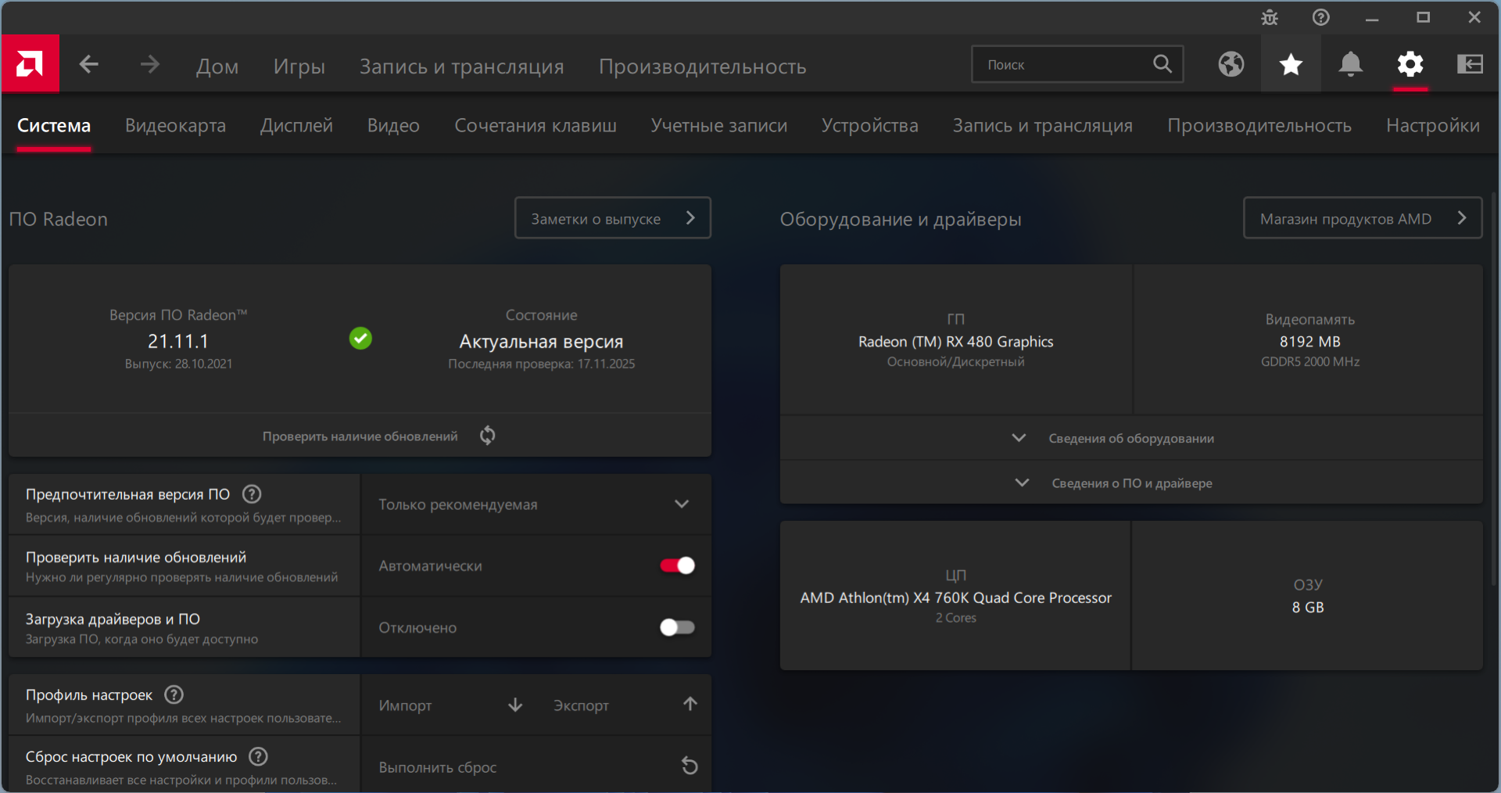Viewport: 1501px width, 793px height.
Task: Click Основной/Дискретный GPU label
Action: pyautogui.click(x=955, y=361)
